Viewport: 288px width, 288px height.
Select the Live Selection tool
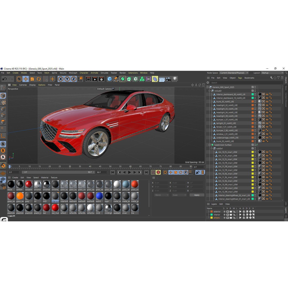pyautogui.click(x=19, y=79)
